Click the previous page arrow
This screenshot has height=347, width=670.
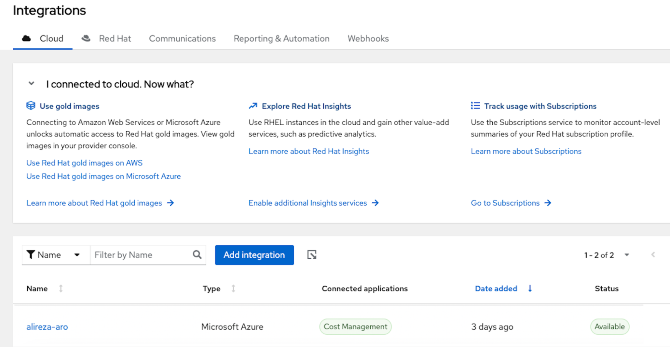pos(653,255)
